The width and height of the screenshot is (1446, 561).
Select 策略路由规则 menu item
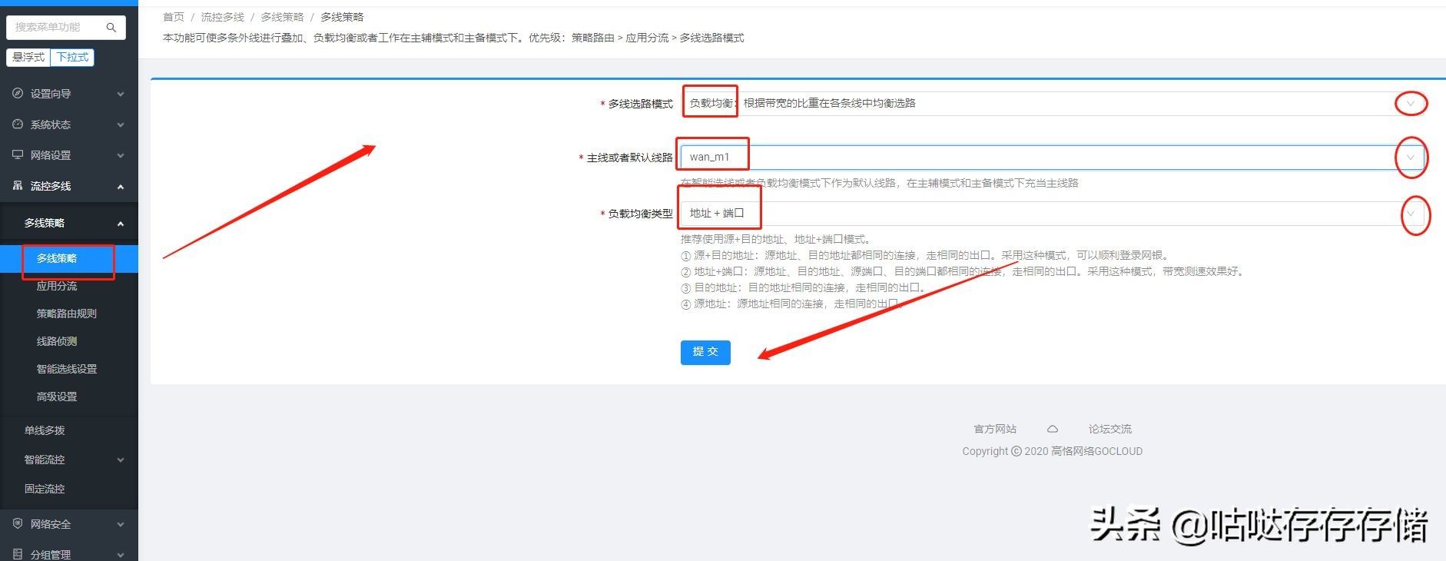67,314
